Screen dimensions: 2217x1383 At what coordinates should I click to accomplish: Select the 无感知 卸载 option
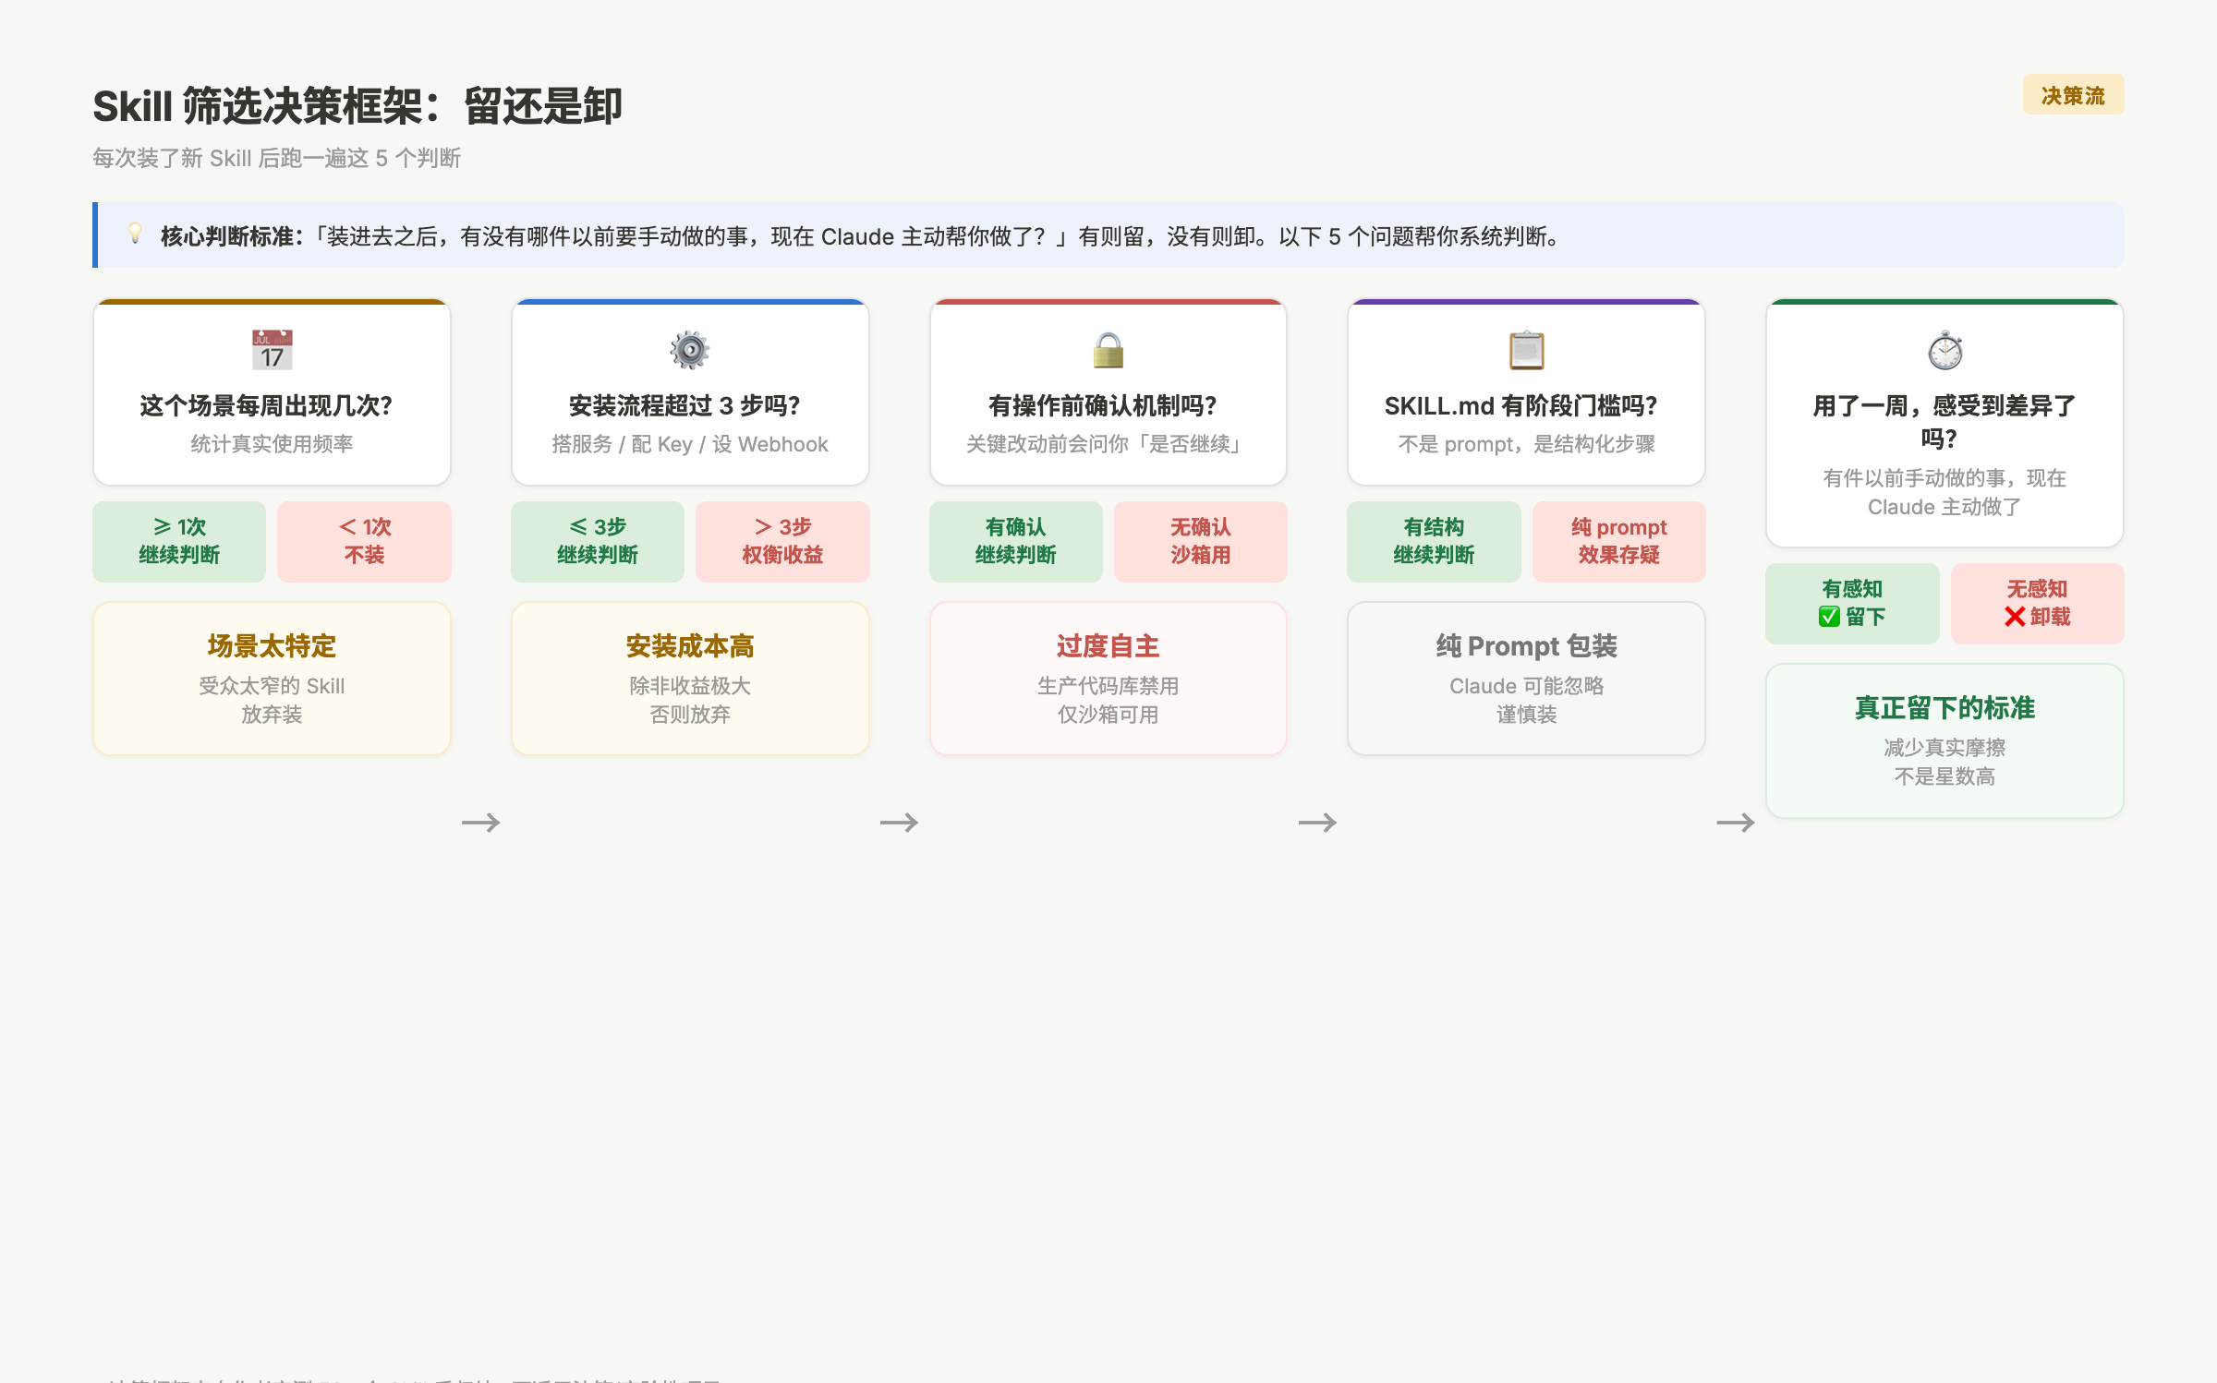pos(2037,603)
